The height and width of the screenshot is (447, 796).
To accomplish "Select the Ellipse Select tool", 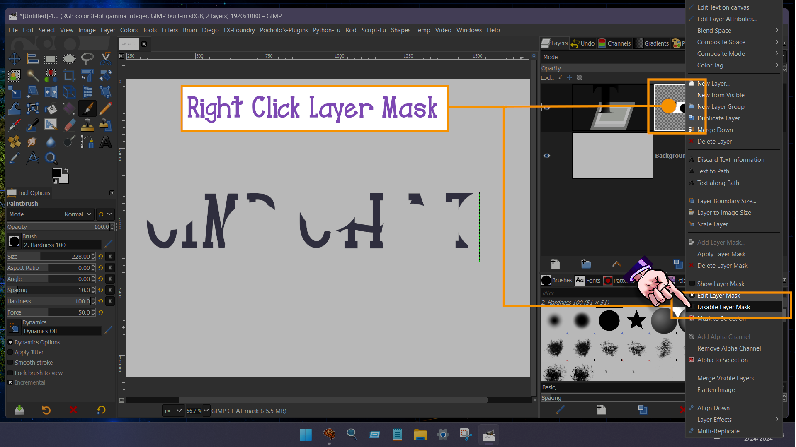I will click(69, 59).
